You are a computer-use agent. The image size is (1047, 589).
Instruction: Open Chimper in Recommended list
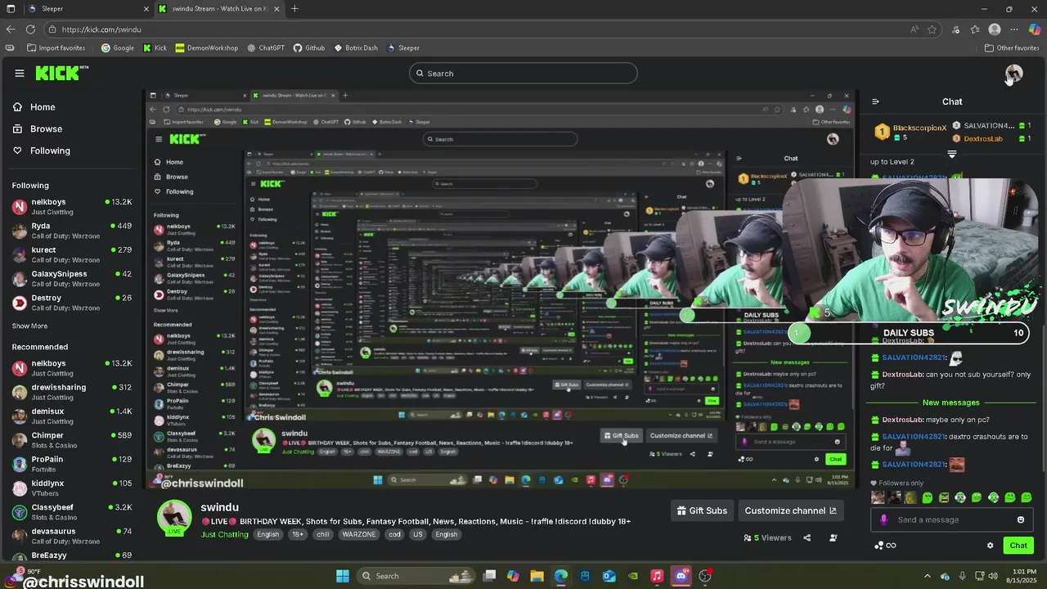(72, 440)
